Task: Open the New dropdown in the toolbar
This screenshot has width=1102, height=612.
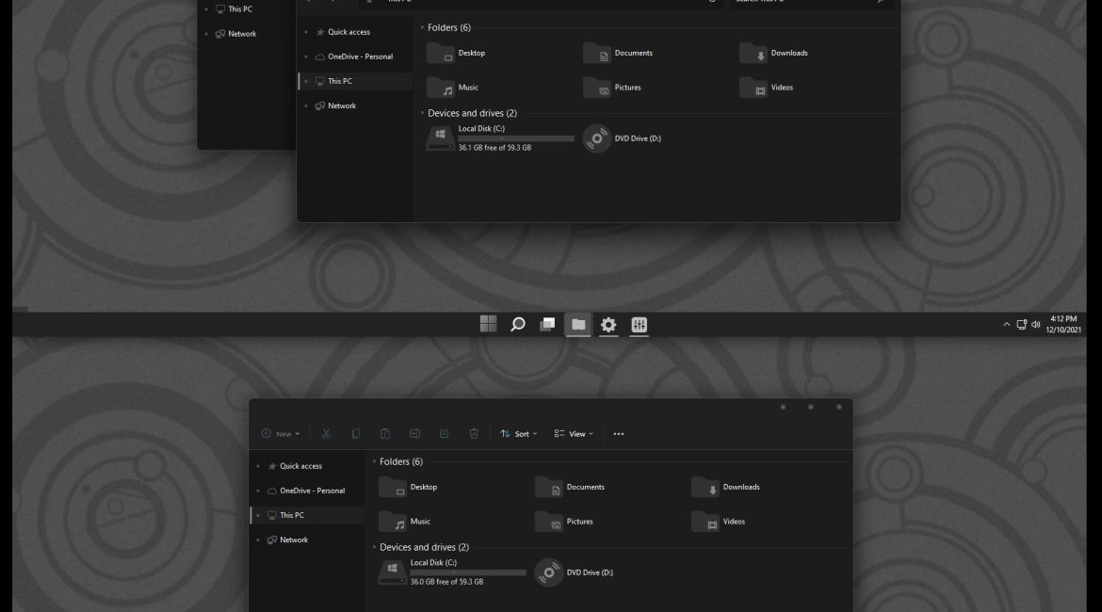Action: pos(281,433)
